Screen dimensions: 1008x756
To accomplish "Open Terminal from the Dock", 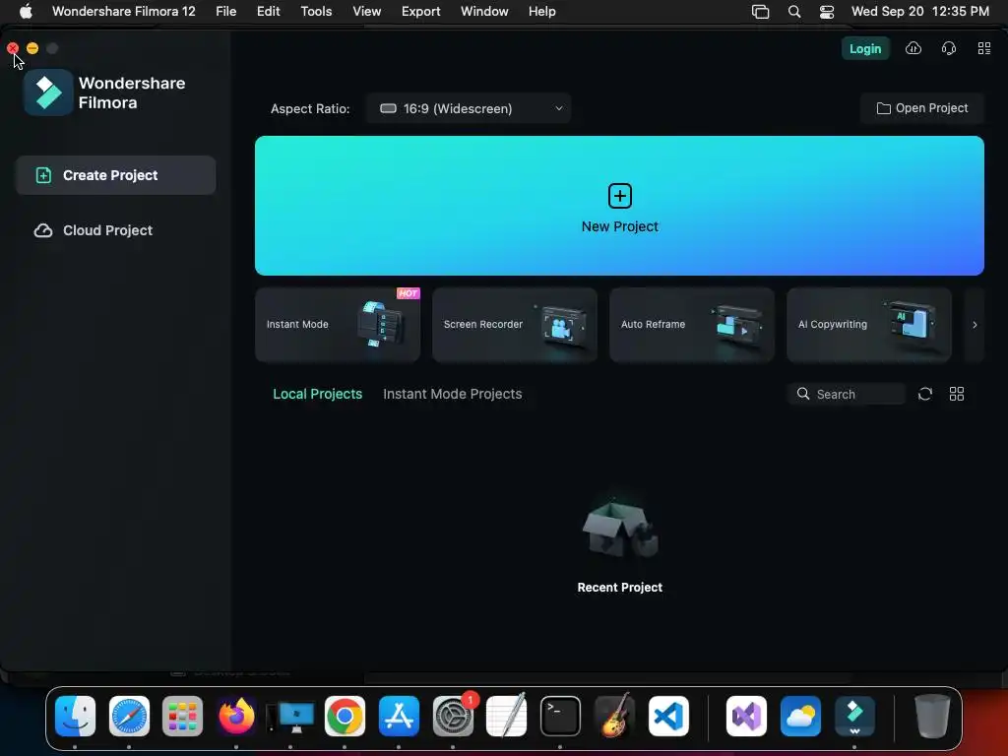I will [x=560, y=717].
